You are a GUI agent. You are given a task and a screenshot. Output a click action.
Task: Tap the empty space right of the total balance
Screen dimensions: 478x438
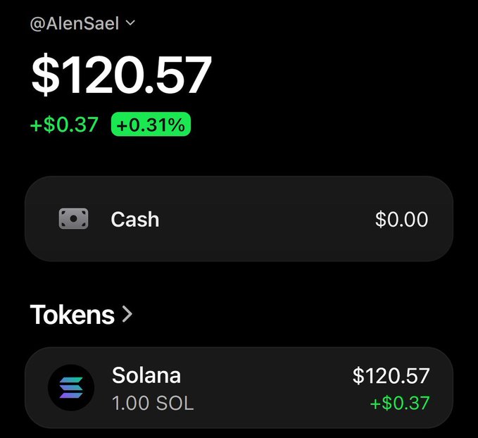(335, 75)
